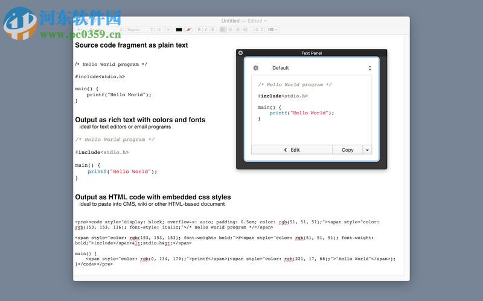This screenshot has width=483, height=301.
Task: Center-align text in toolbar
Action: (x=231, y=29)
